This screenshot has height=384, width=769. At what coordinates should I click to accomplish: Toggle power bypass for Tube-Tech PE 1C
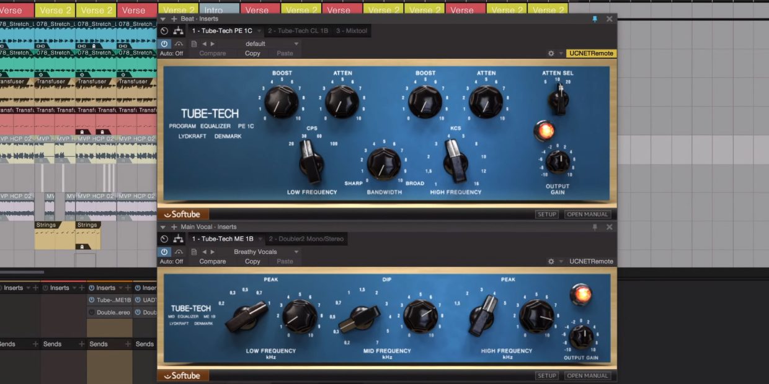click(164, 44)
